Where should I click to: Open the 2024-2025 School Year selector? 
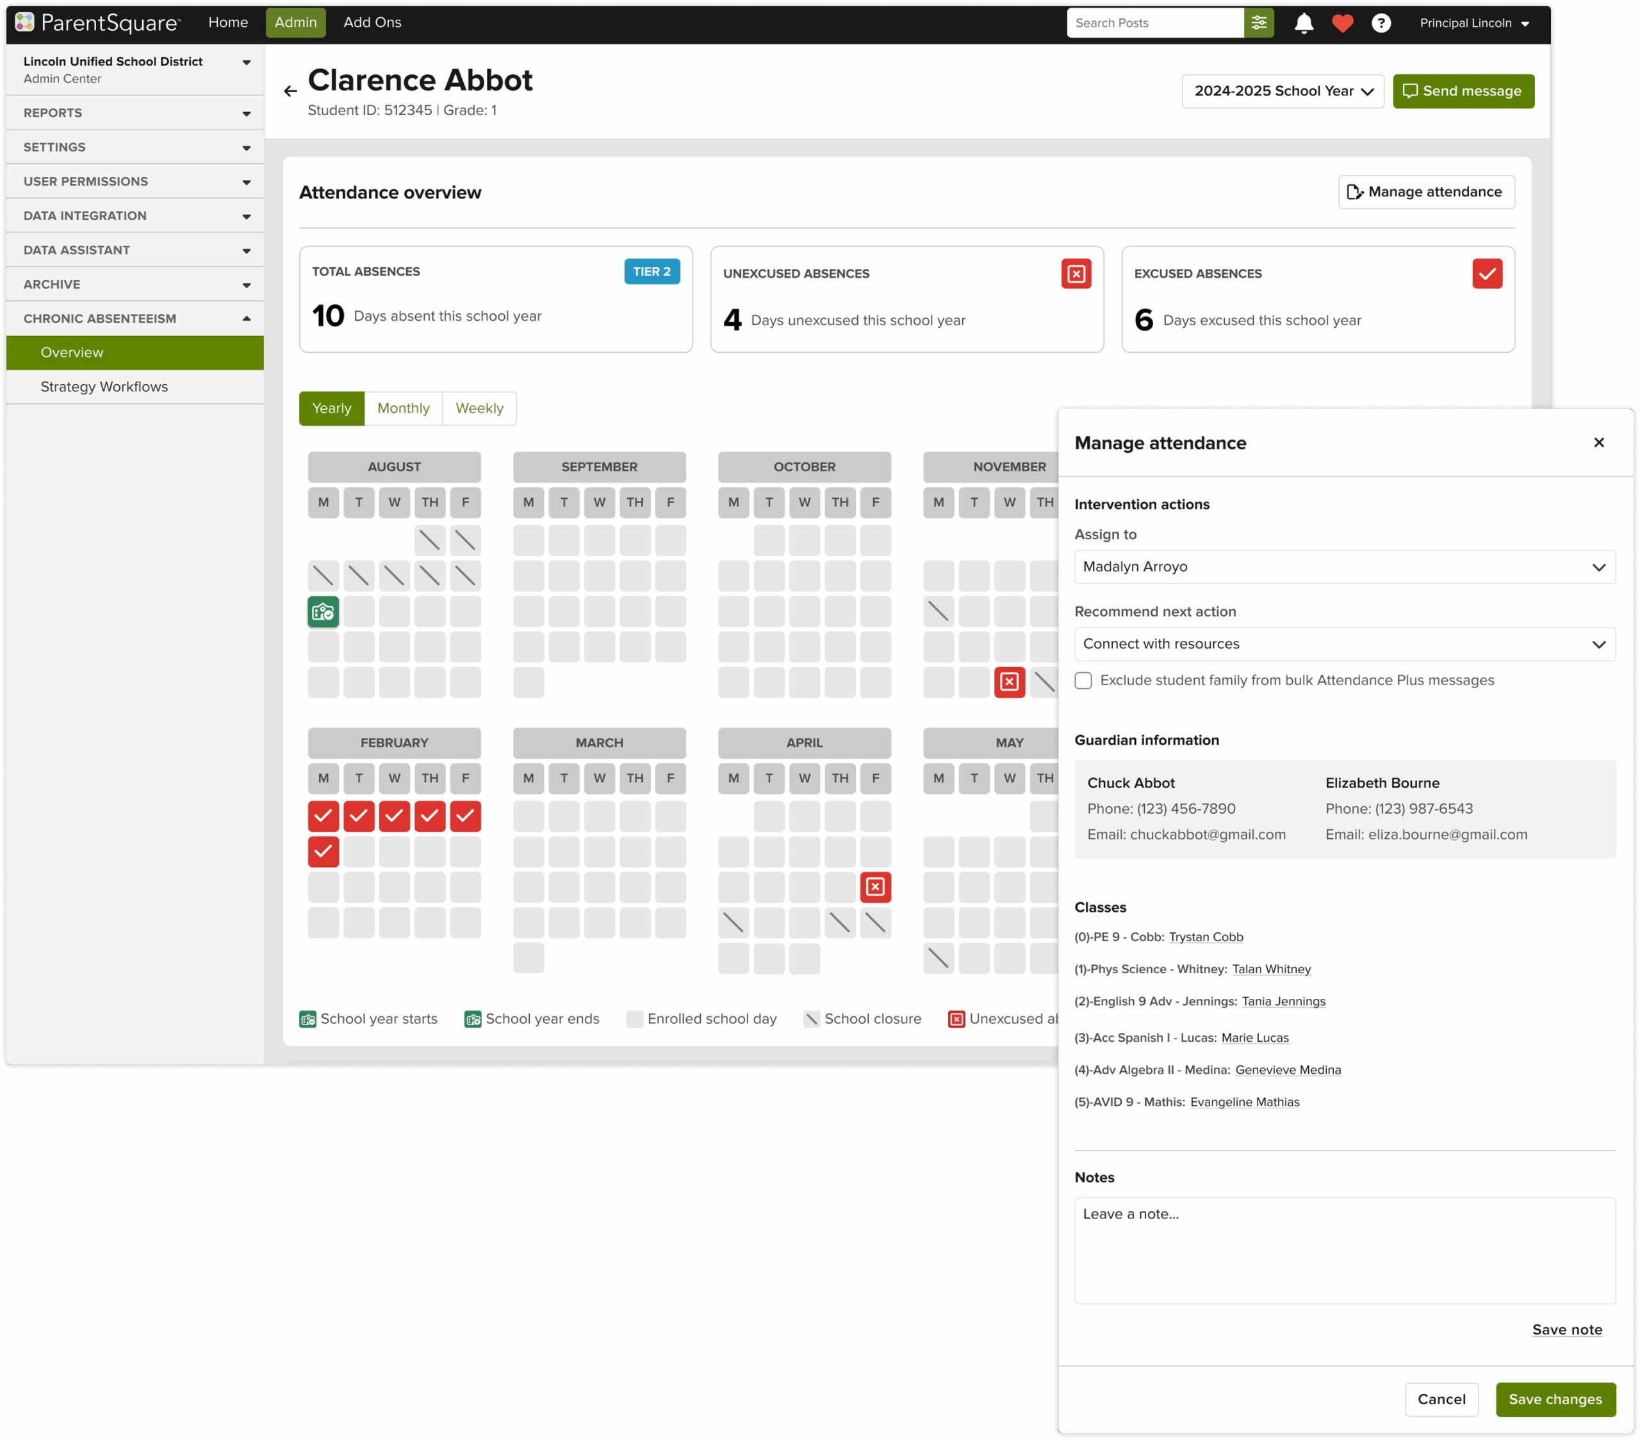tap(1282, 92)
